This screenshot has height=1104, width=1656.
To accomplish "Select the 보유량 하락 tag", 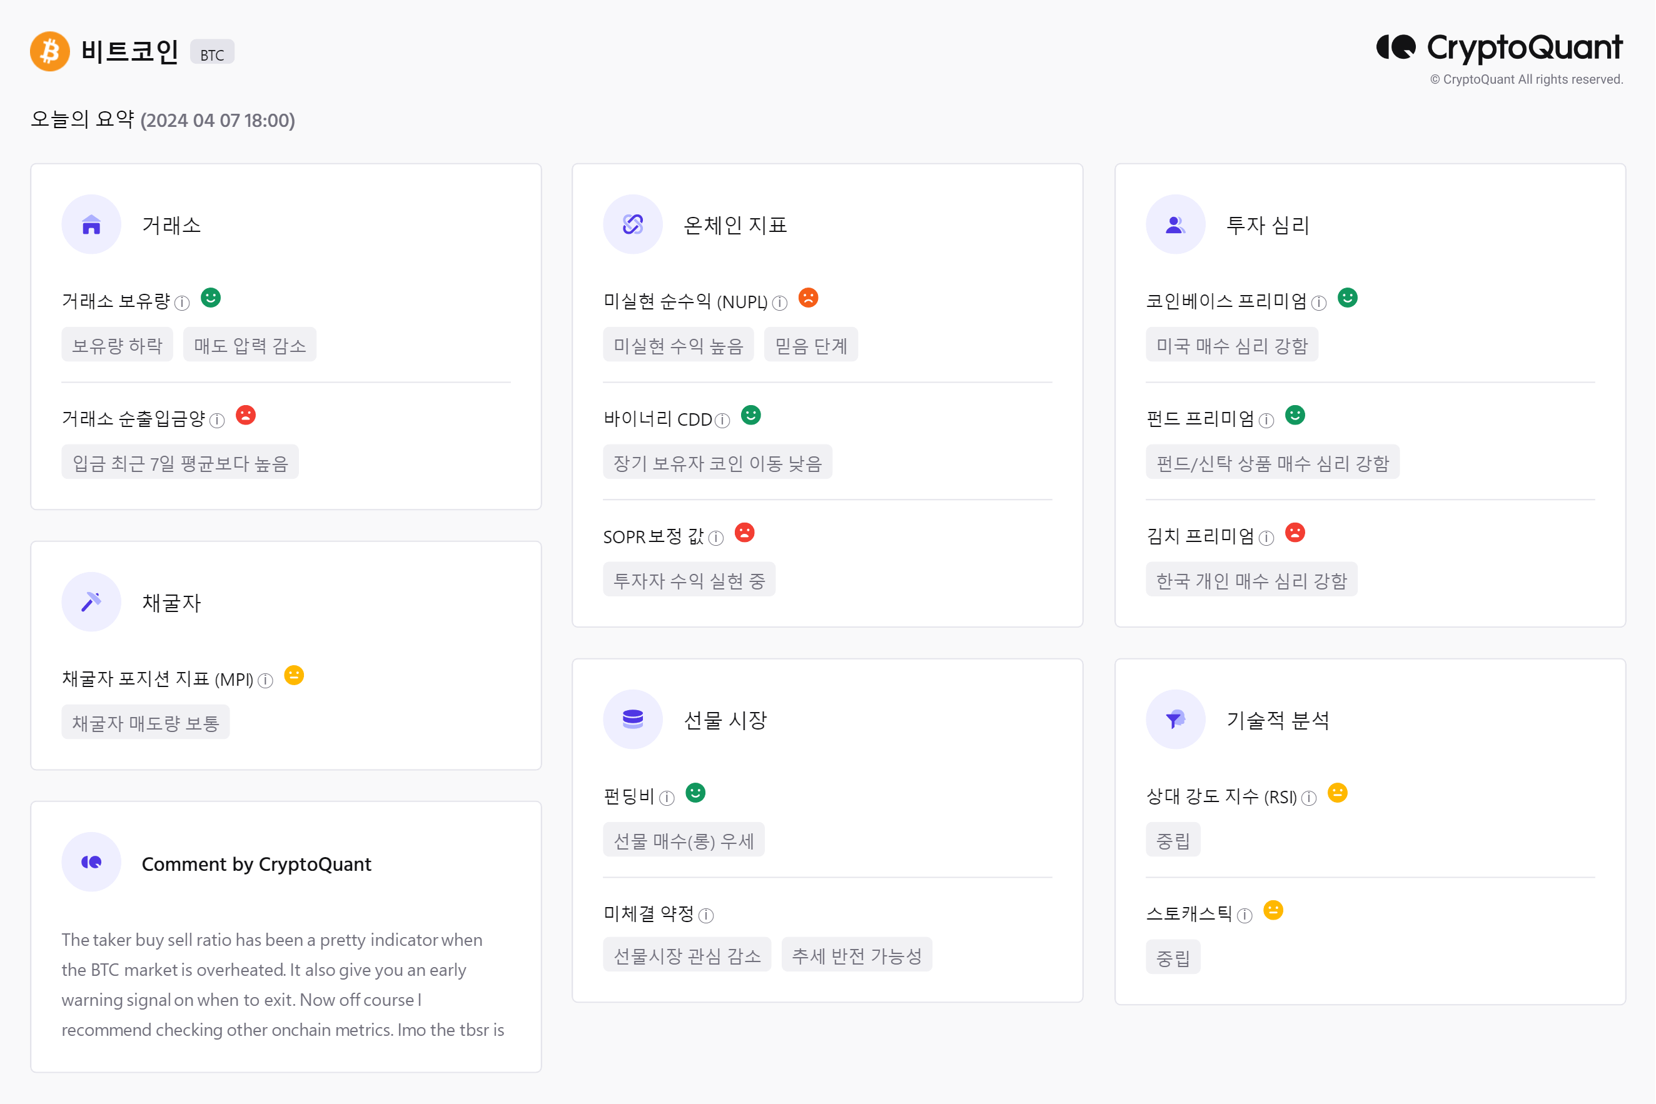I will coord(118,345).
